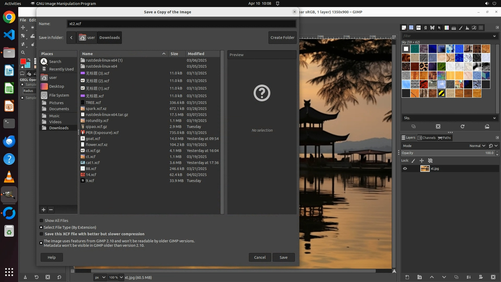Click the refresh patterns icon

point(462,126)
